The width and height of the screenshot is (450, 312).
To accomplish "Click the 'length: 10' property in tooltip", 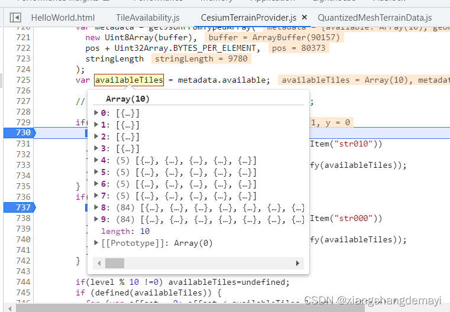I will tap(125, 231).
